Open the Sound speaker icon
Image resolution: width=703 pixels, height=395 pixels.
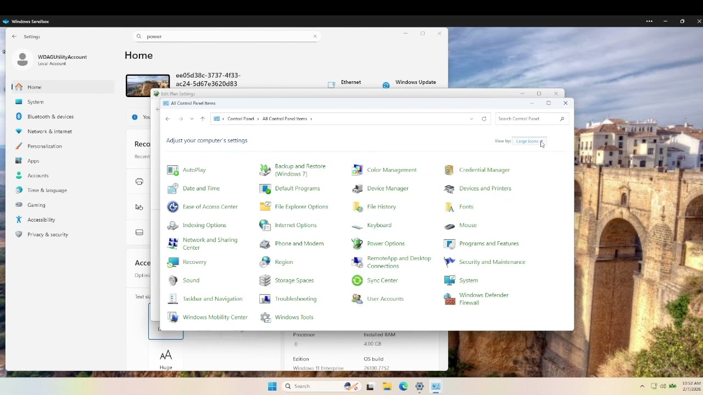[x=173, y=280]
